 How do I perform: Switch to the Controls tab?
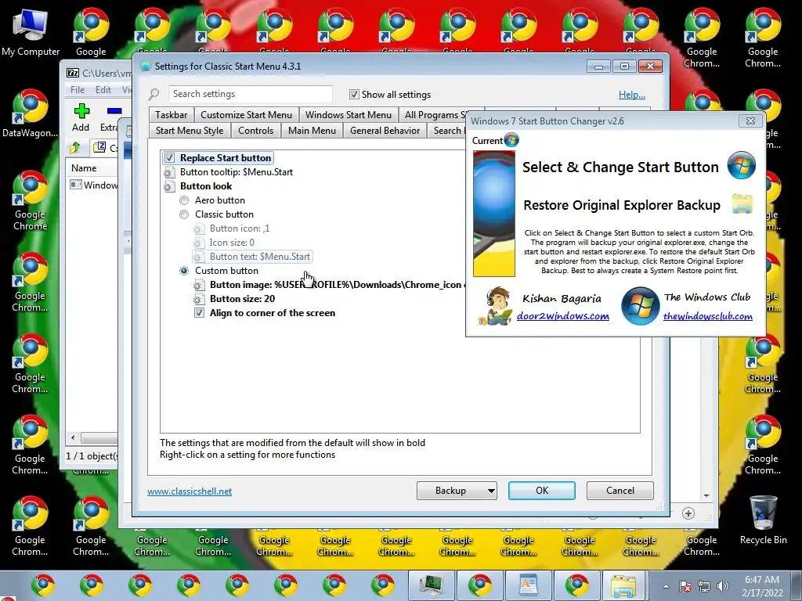[256, 131]
